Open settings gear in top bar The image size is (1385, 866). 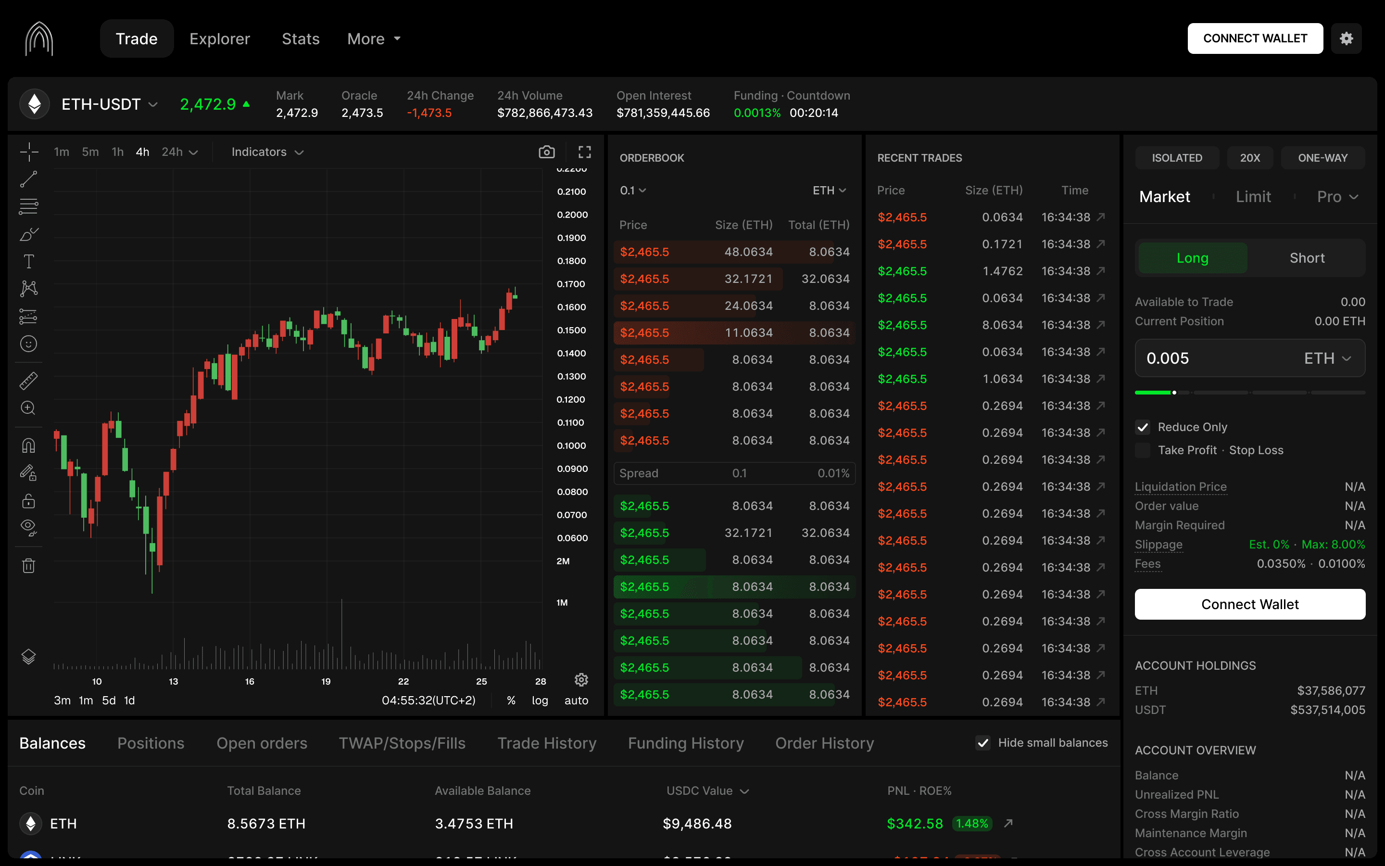(1346, 38)
